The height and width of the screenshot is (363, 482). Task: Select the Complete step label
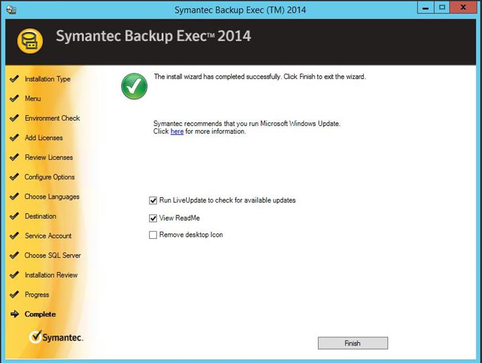click(40, 314)
